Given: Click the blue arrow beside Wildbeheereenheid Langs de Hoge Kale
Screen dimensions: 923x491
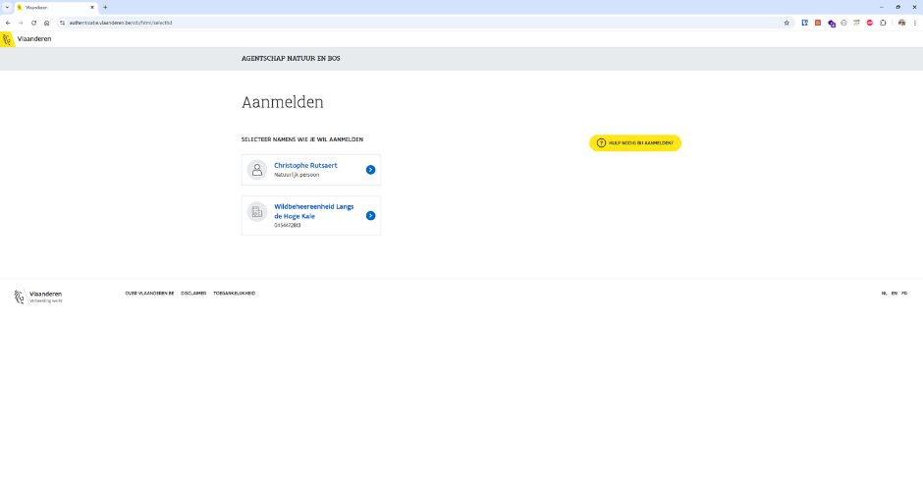Looking at the screenshot, I should [x=370, y=215].
